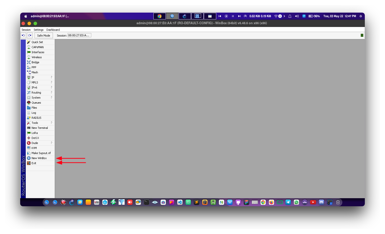Click the Interfaces icon in sidebar

point(29,52)
